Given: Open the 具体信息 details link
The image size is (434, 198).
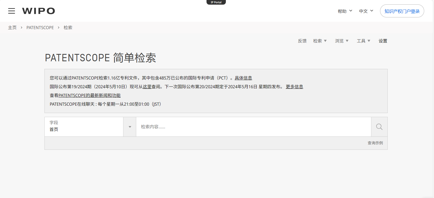Looking at the screenshot, I should (243, 78).
